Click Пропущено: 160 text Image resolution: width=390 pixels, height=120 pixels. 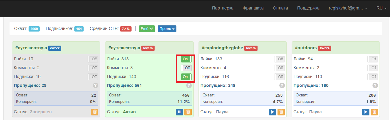pyautogui.click(x=311, y=85)
